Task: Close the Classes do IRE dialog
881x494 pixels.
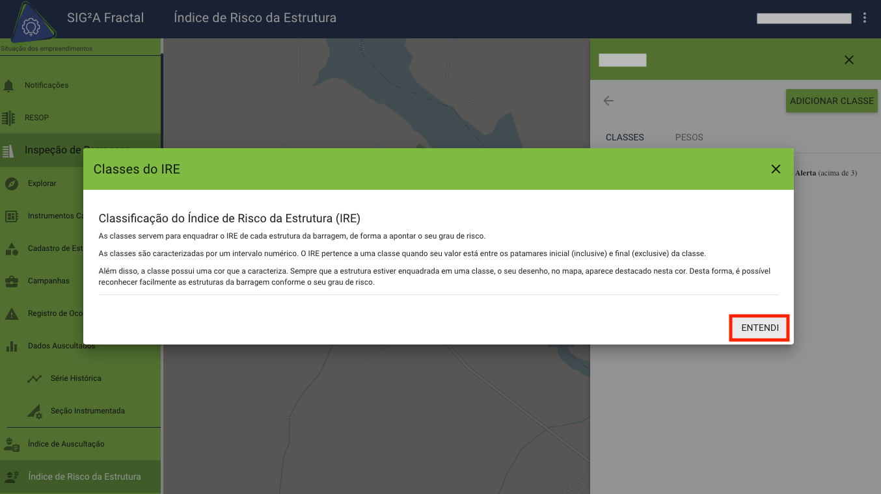Action: (x=776, y=169)
